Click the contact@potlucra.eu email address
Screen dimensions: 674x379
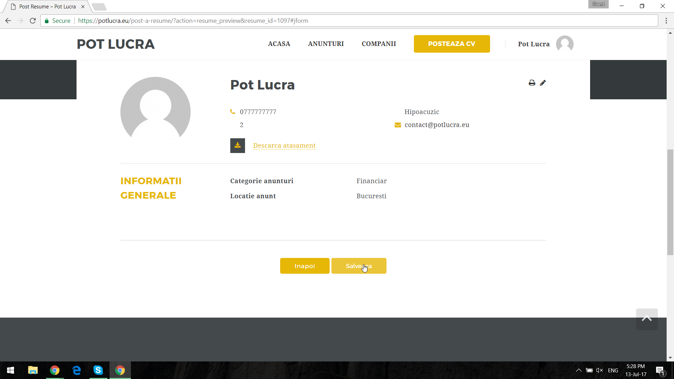437,125
